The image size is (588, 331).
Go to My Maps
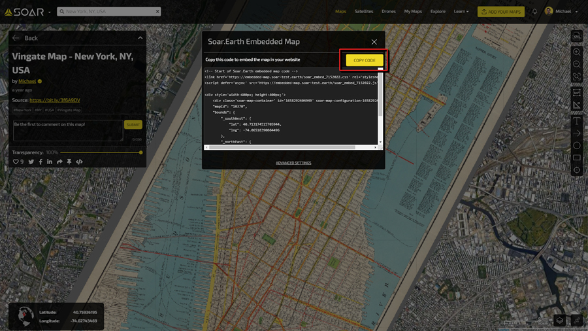(413, 11)
